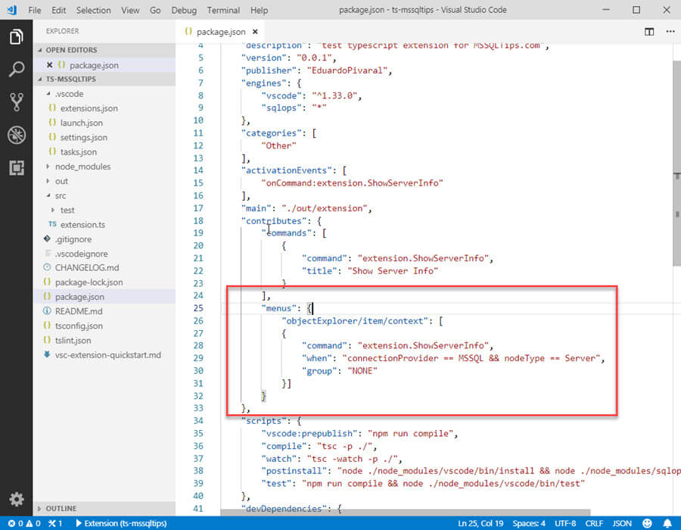The width and height of the screenshot is (681, 530).
Task: Open the Terminal menu in the menu bar
Action: [222, 10]
